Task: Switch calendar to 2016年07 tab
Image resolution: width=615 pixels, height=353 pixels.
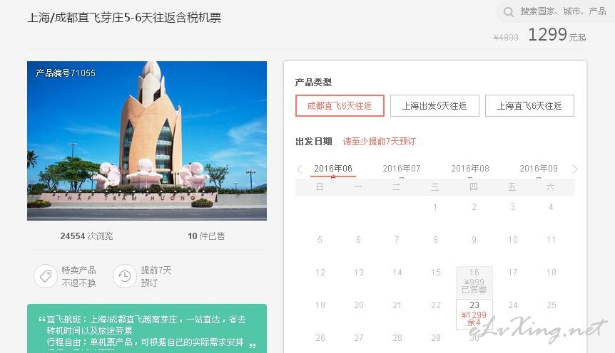Action: [x=402, y=168]
